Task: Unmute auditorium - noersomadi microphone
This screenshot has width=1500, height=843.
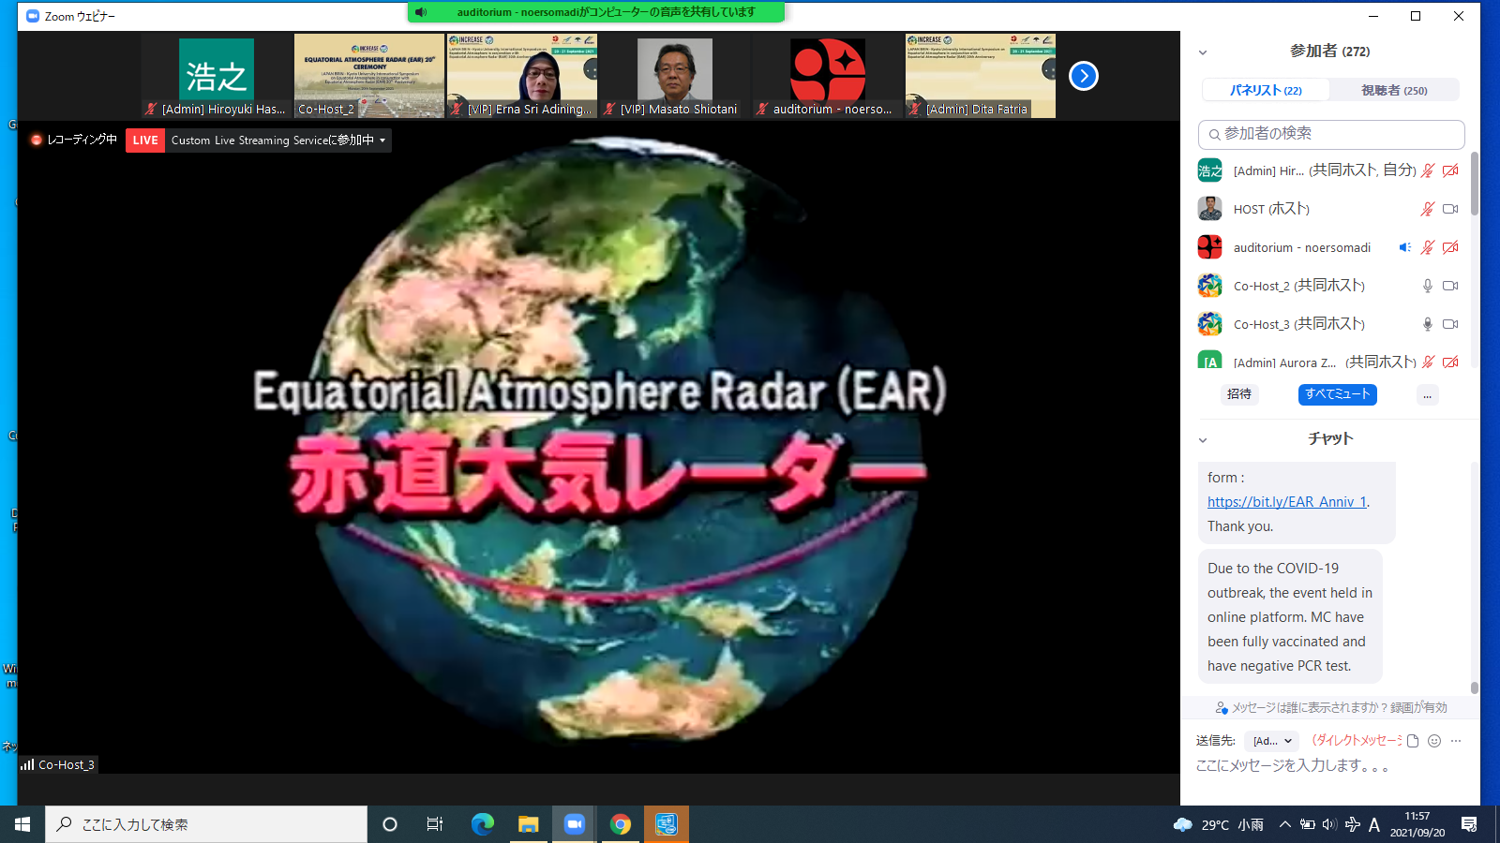Action: click(x=1427, y=247)
